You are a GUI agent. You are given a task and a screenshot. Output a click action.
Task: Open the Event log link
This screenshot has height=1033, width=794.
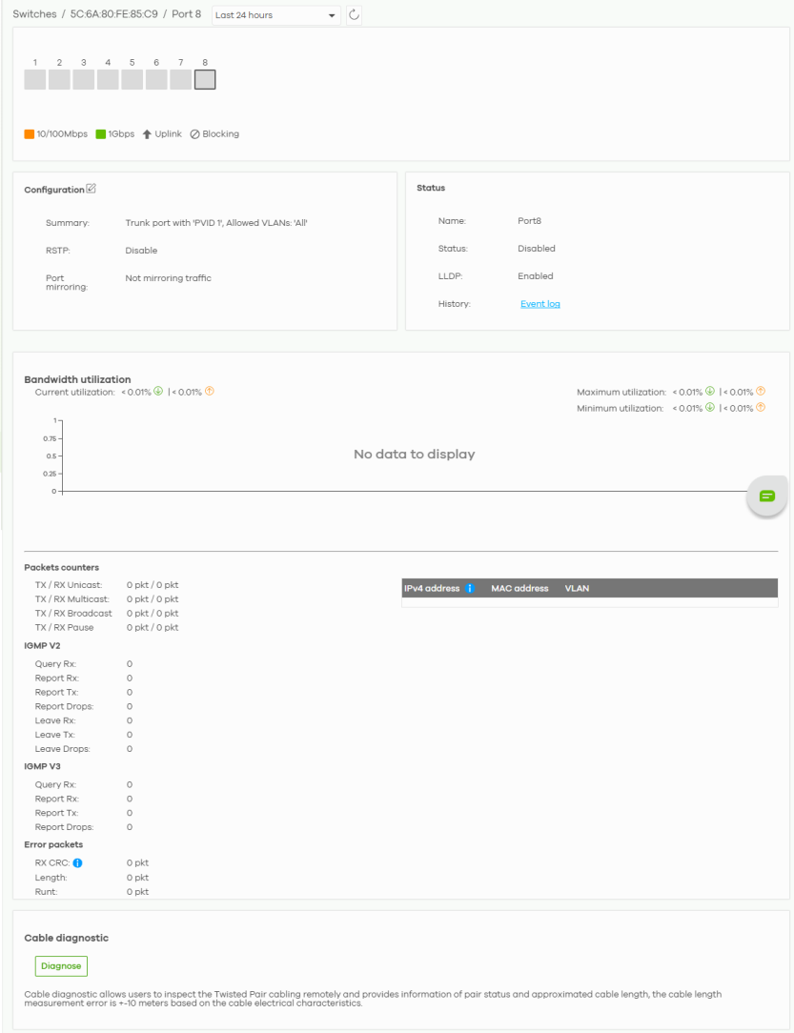540,304
